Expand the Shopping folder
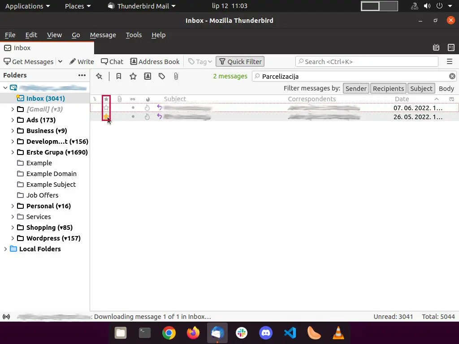Image resolution: width=459 pixels, height=344 pixels. [x=13, y=228]
